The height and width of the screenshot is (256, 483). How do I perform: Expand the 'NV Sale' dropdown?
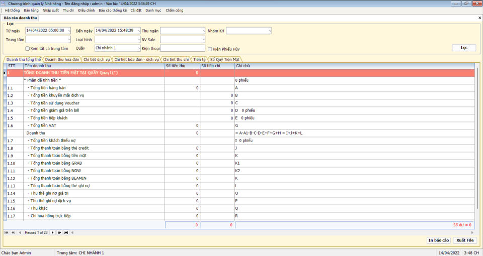203,40
